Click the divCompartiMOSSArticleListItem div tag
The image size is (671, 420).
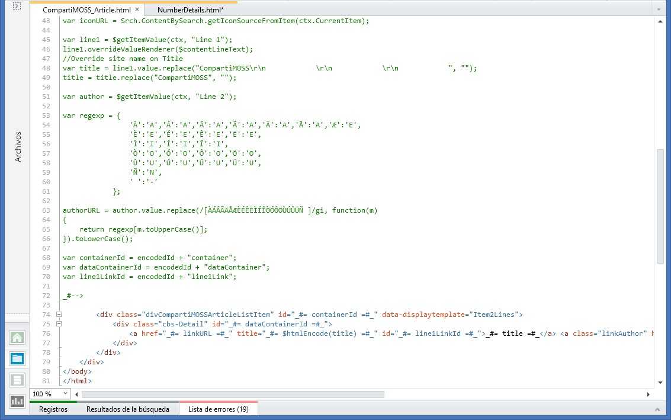309,315
